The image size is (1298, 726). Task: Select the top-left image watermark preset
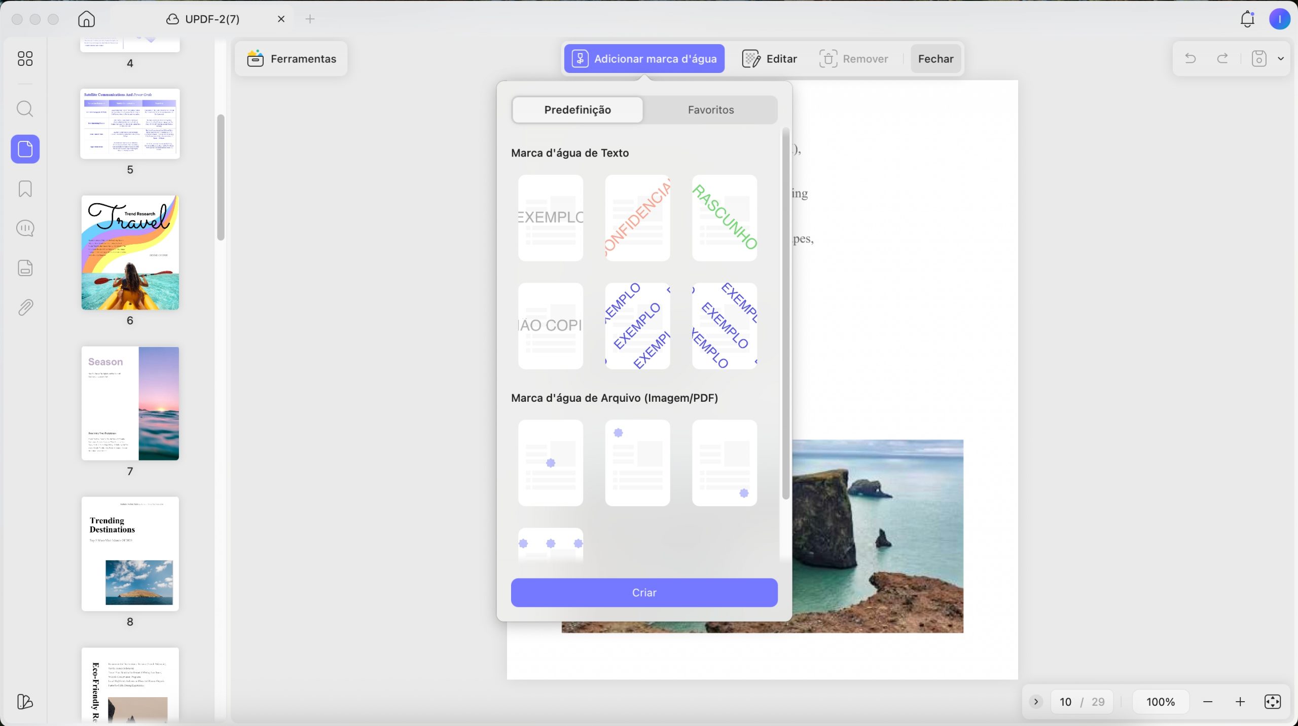637,463
